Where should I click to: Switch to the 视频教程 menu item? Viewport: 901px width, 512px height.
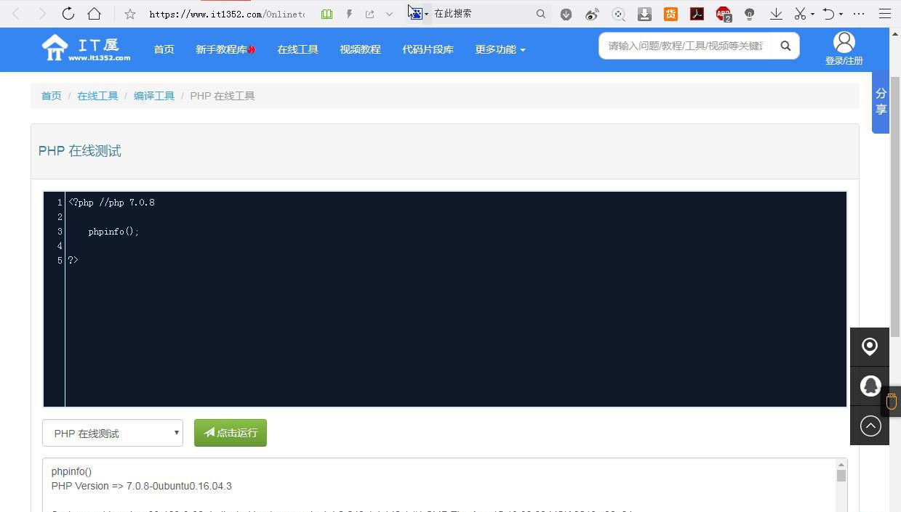[x=359, y=49]
